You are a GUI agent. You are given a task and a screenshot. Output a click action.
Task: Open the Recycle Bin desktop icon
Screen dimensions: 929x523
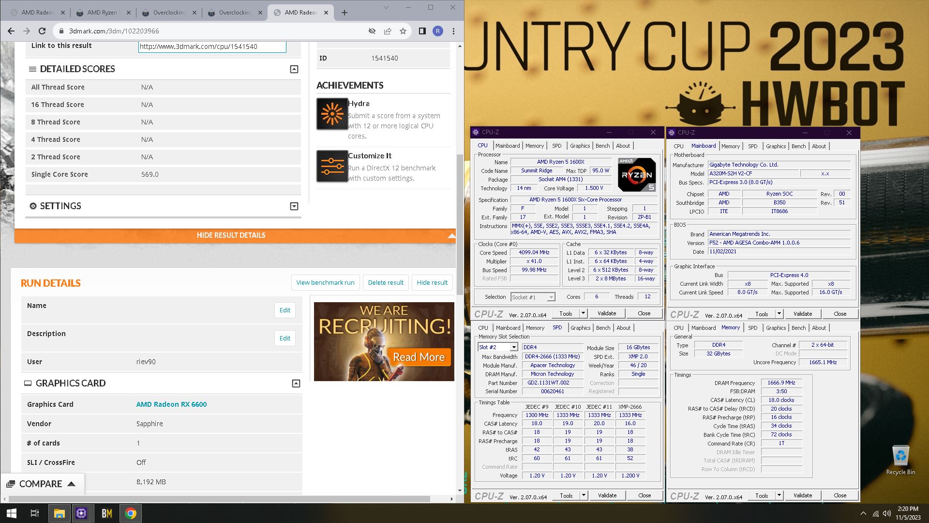coord(900,460)
